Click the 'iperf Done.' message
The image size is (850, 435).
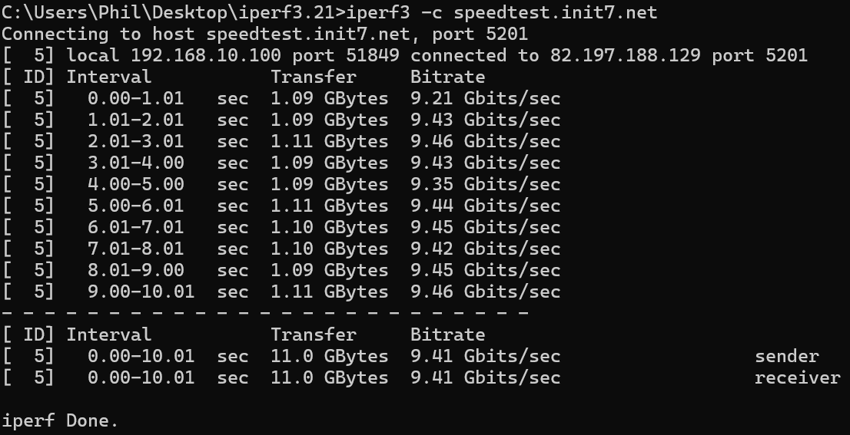[x=60, y=420]
